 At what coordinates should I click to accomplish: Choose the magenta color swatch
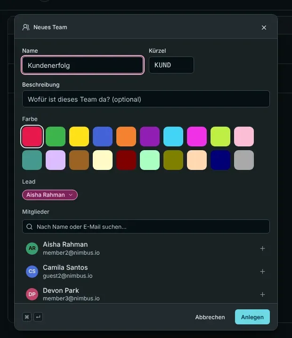(197, 137)
